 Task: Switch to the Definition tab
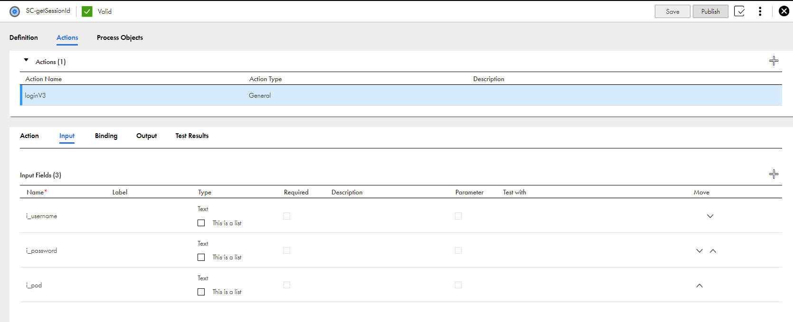24,37
